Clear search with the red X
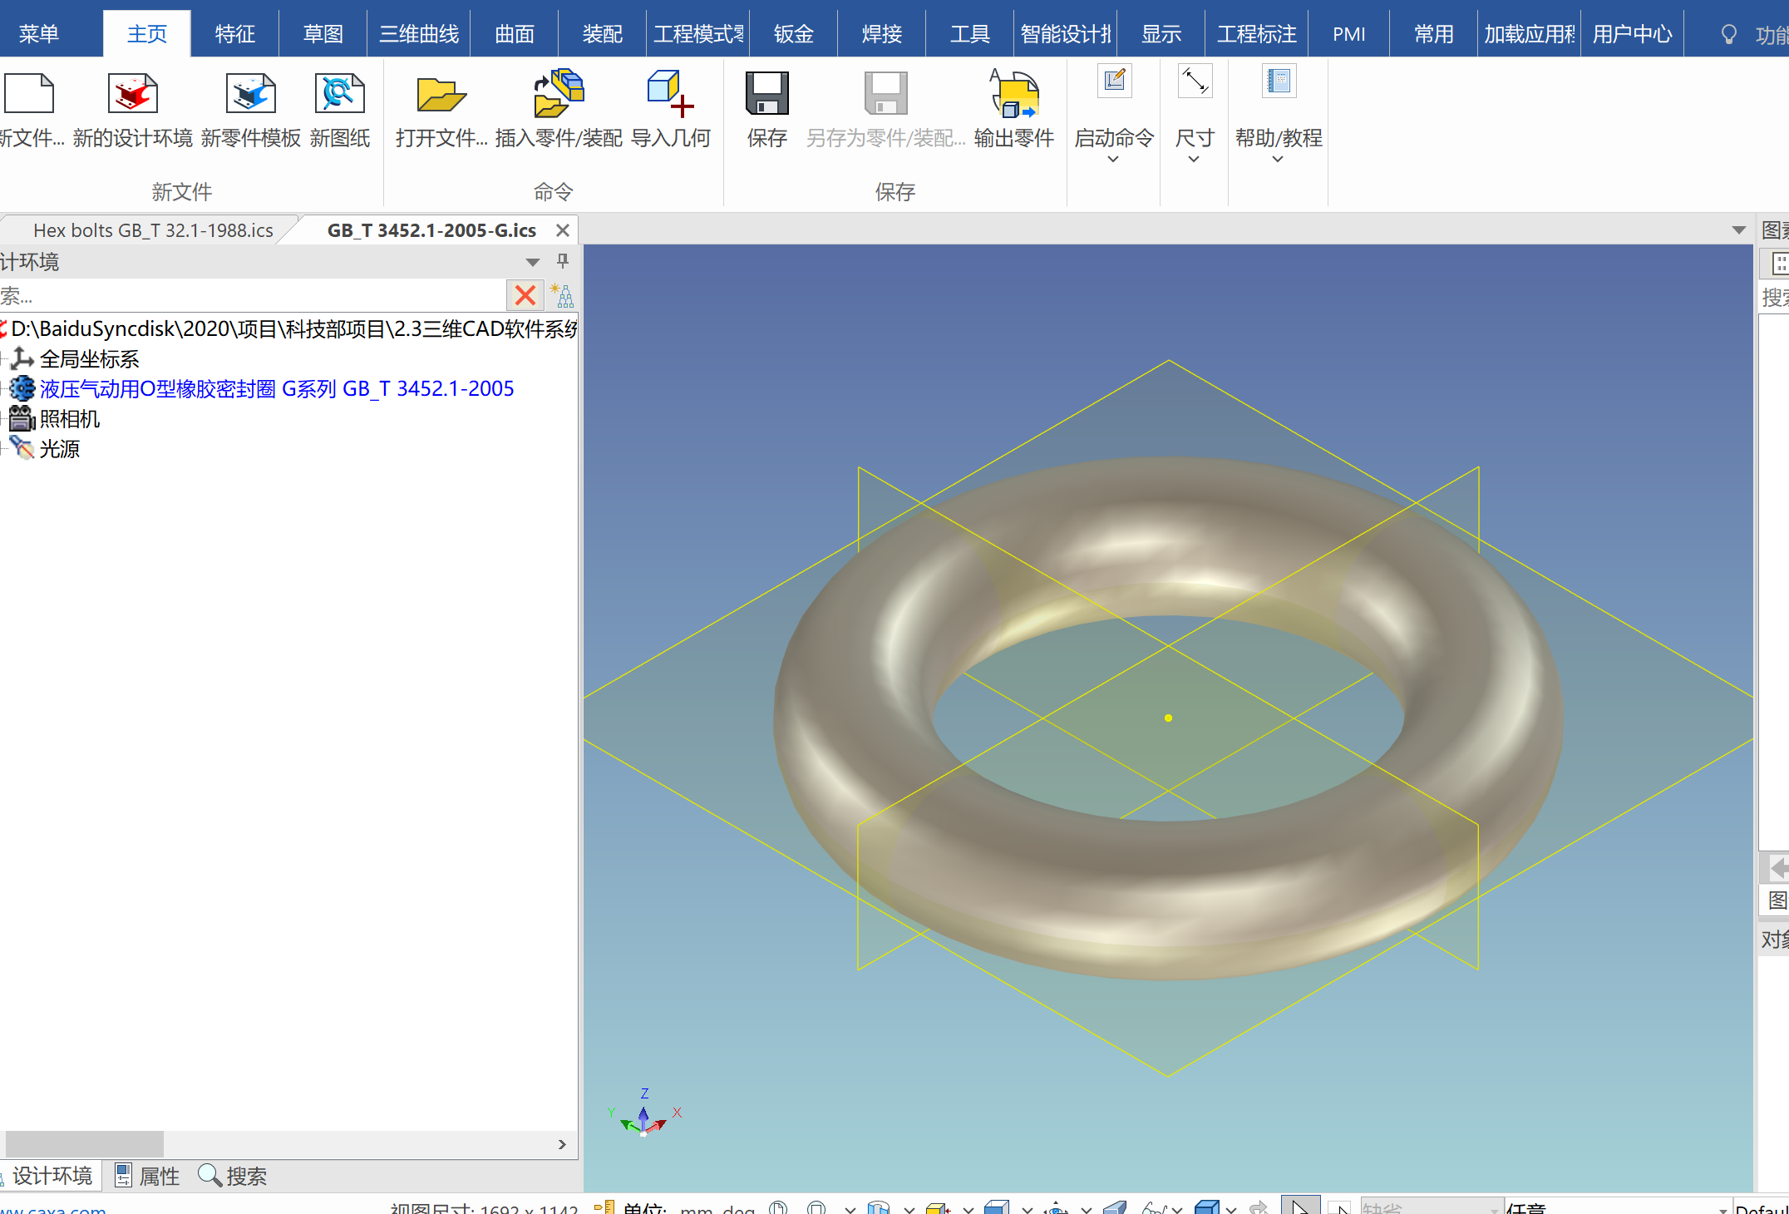The image size is (1789, 1214). pyautogui.click(x=525, y=295)
